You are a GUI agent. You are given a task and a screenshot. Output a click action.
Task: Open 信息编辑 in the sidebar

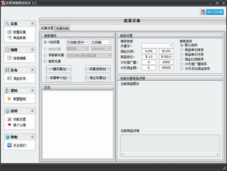tap(20, 58)
